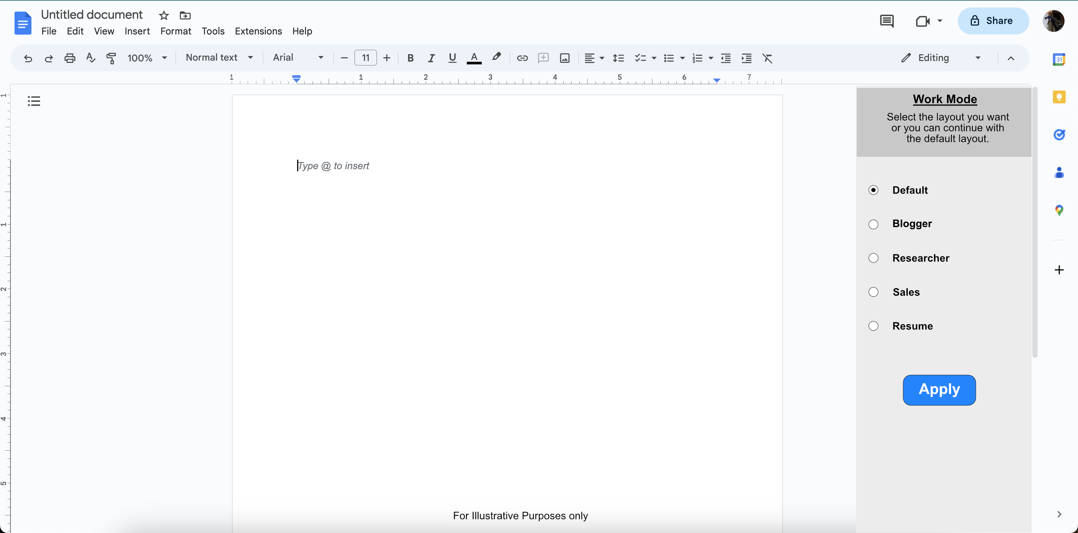Screen dimensions: 1078x533
Task: Open the video call options arrow
Action: [940, 21]
